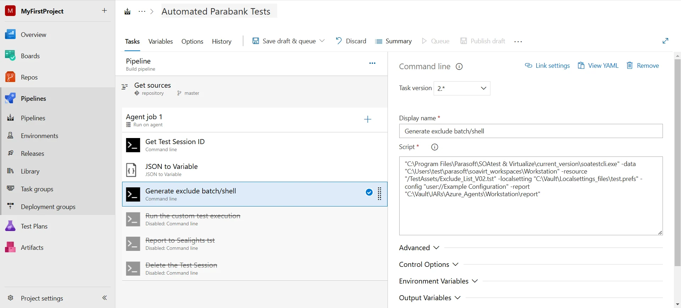Open the Overview hub icon
Screen dimensions: 681x308
pos(10,34)
